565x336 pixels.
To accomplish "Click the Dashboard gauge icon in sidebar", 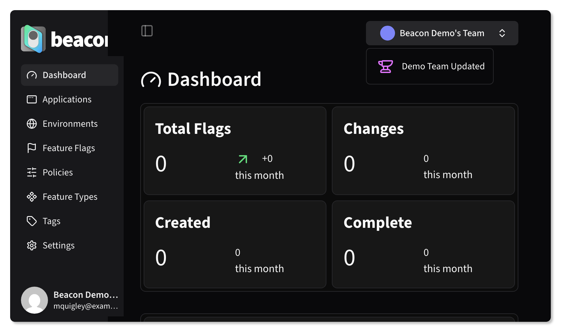I will click(x=32, y=75).
